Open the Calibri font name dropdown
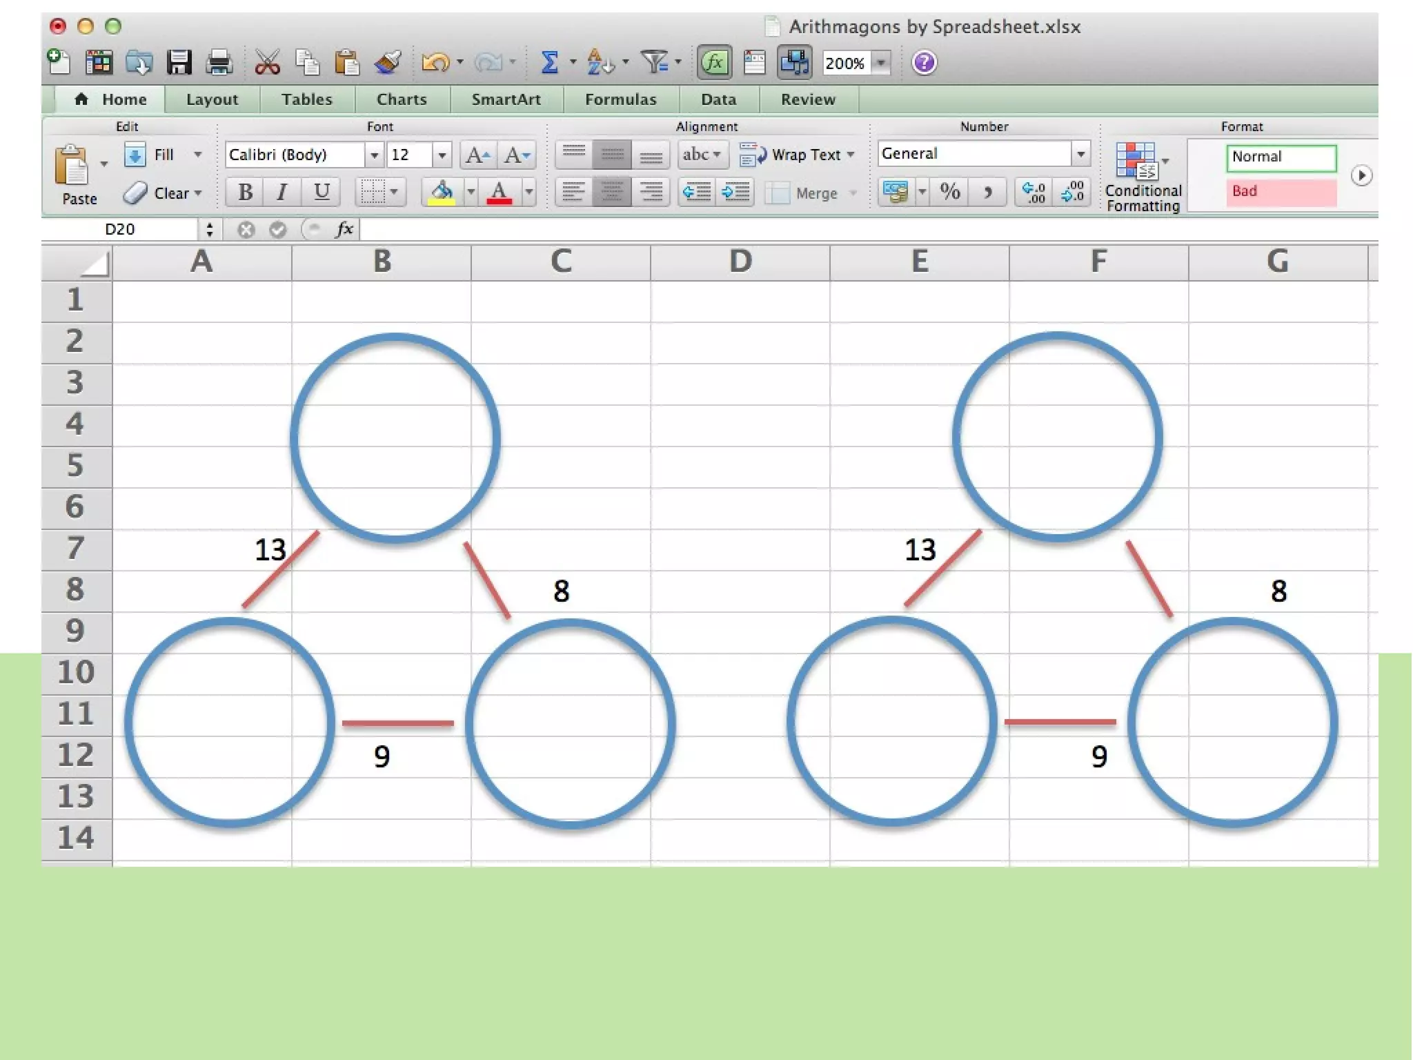1413x1060 pixels. click(x=374, y=155)
